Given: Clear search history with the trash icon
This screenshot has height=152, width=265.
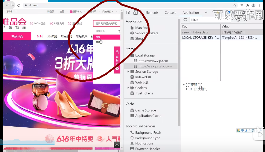Looking at the screenshot, I should [x=119, y=31].
